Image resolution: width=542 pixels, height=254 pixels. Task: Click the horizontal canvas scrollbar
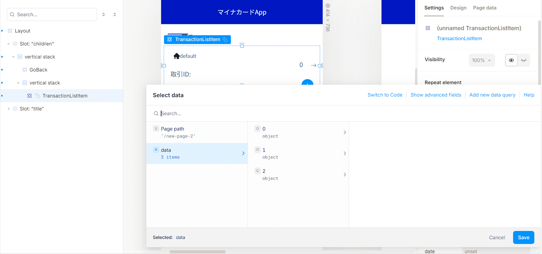coord(198,252)
